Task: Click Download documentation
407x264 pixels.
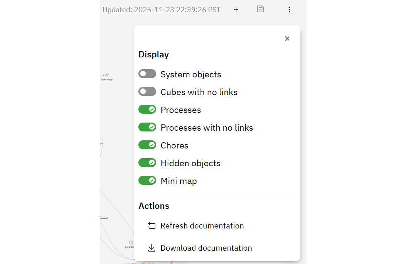Action: click(x=206, y=248)
